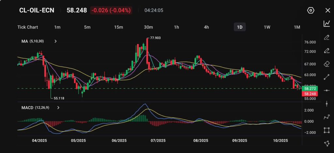Select the trend line drawing tool
This screenshot has width=334, height=153.
click(x=326, y=77)
